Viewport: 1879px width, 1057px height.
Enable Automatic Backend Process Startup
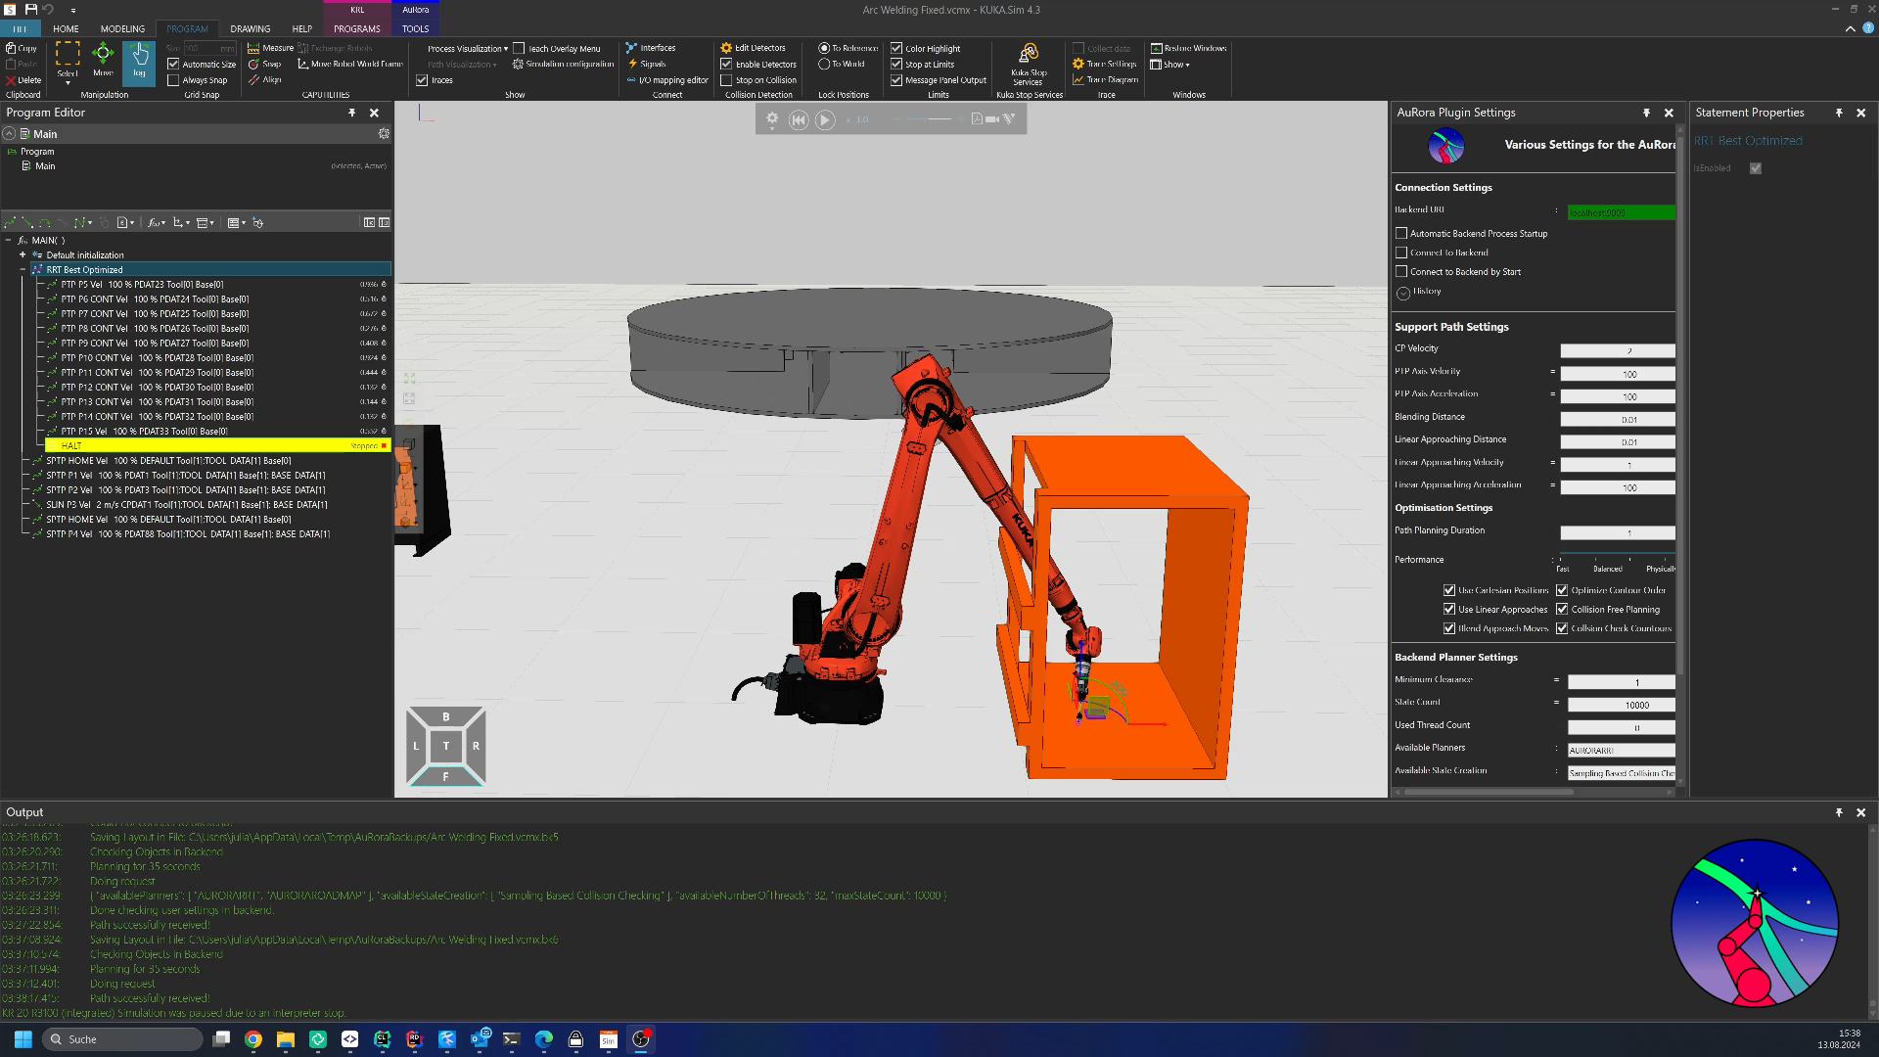pos(1401,234)
